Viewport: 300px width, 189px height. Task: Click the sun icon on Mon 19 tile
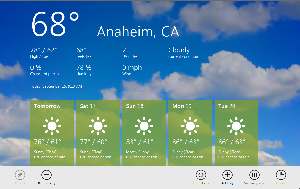[x=190, y=126]
